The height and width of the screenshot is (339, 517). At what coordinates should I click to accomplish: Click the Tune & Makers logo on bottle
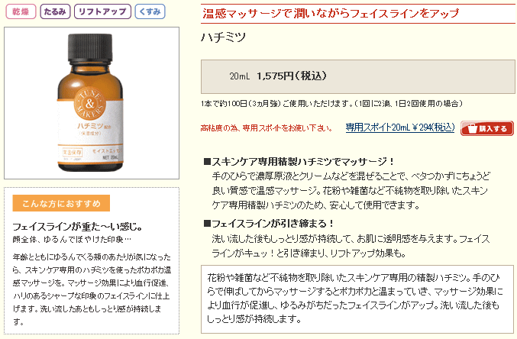[89, 104]
